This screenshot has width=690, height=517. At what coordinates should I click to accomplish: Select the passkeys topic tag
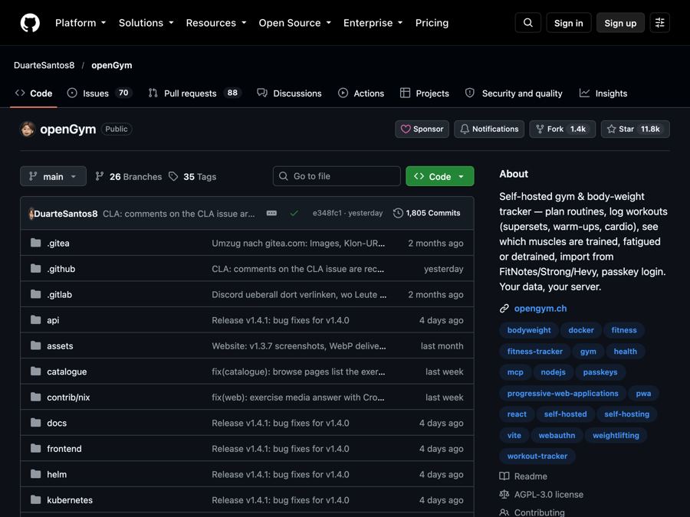point(600,372)
